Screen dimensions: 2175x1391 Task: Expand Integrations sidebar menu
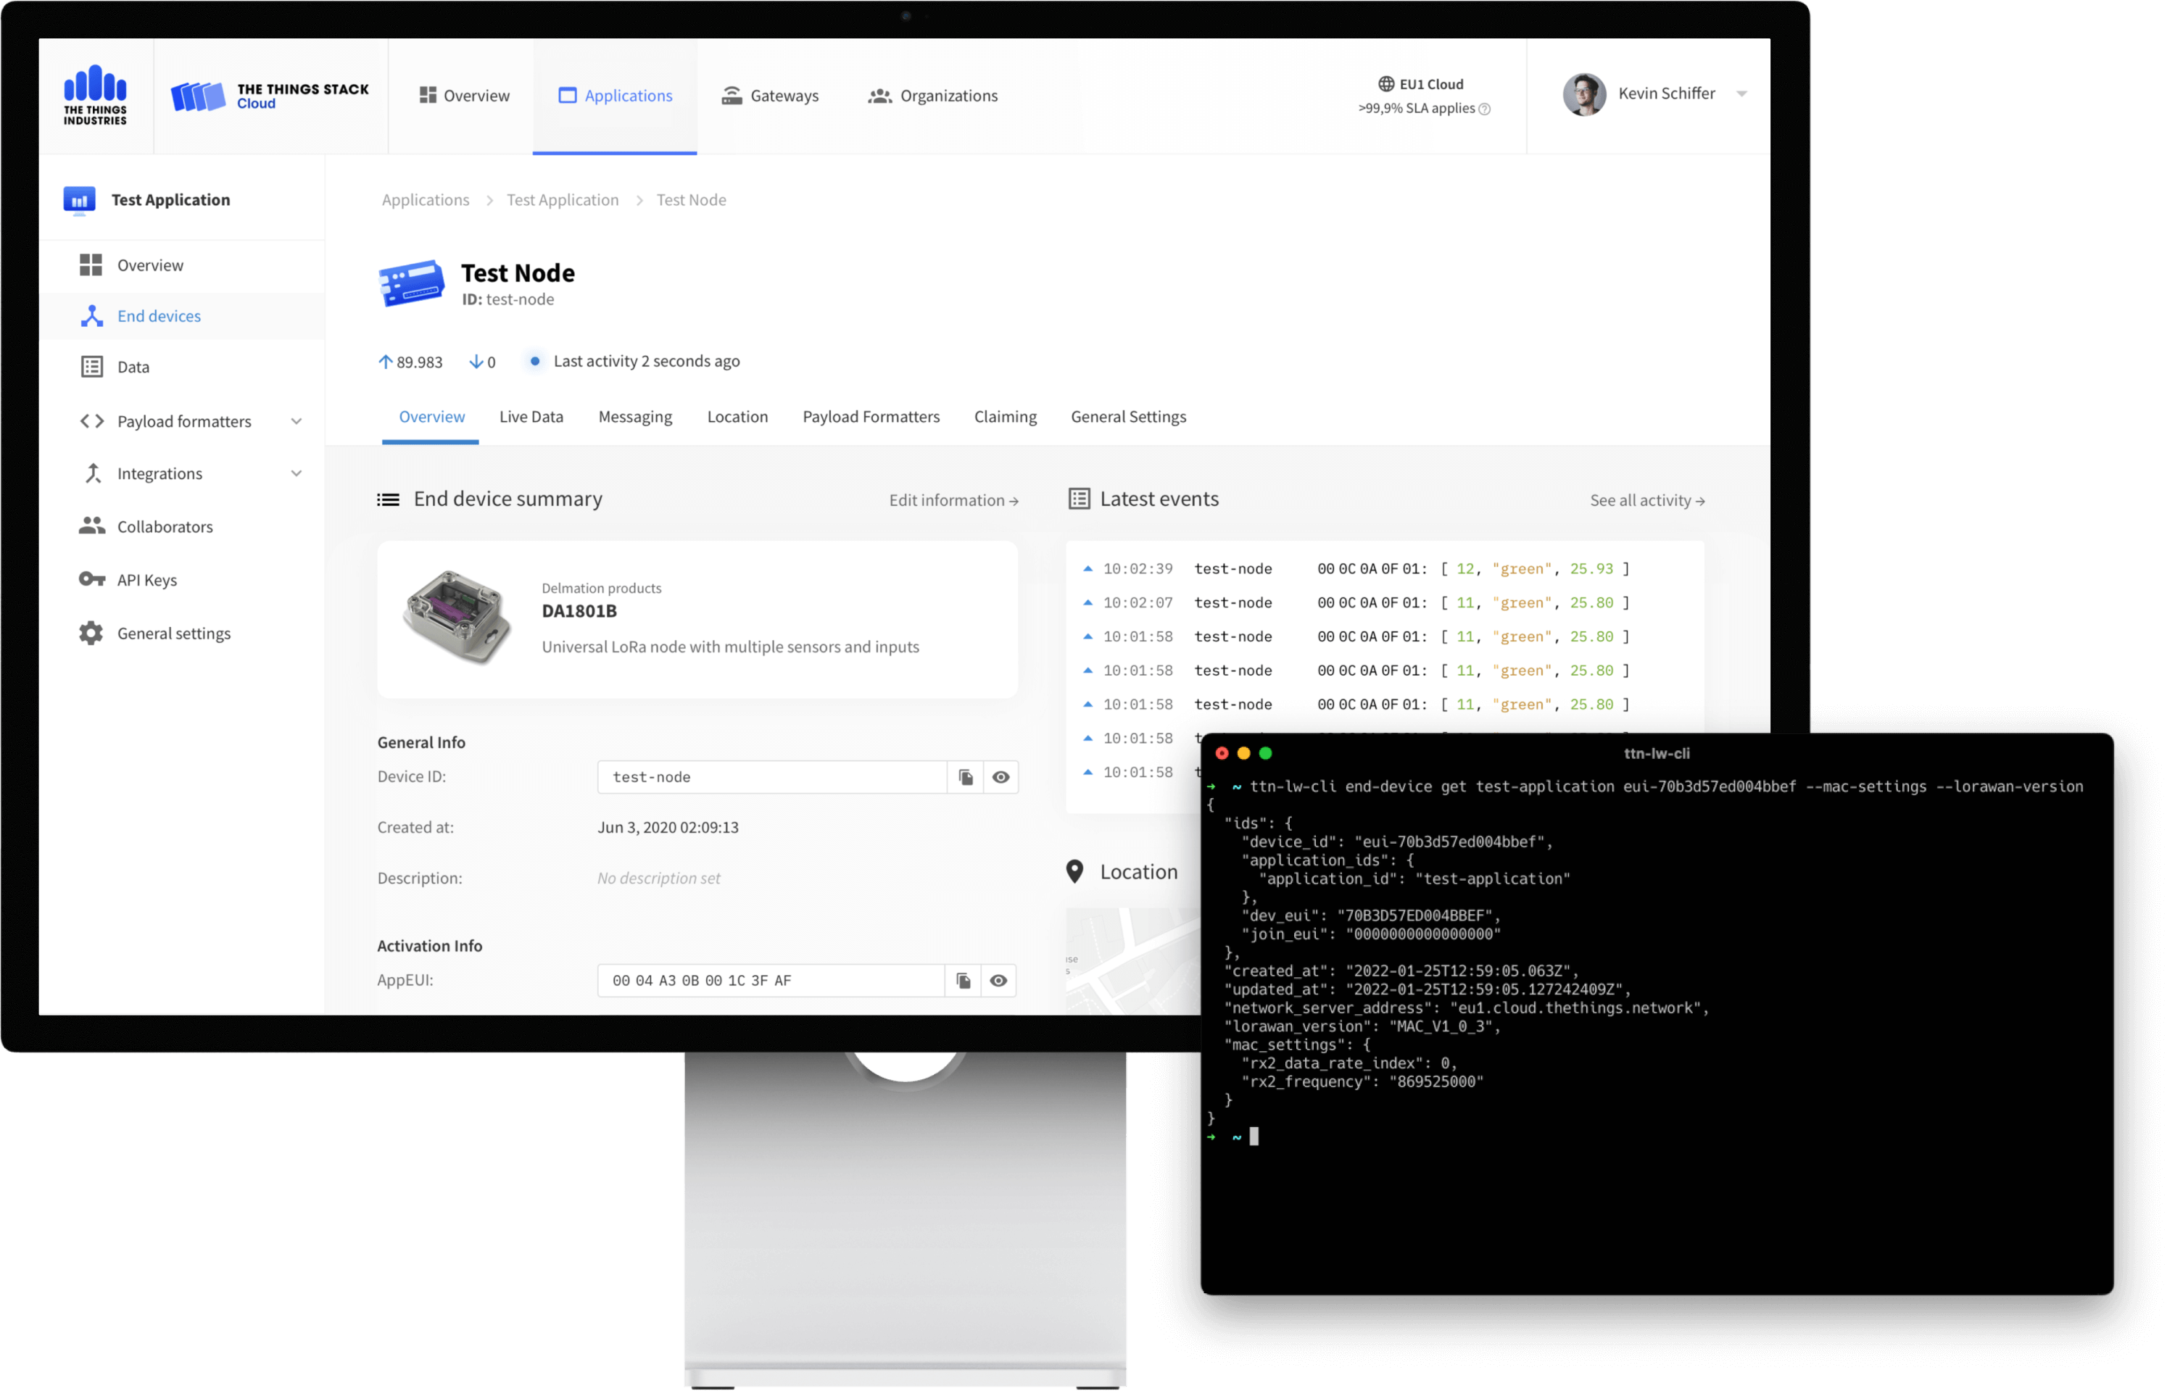click(297, 473)
